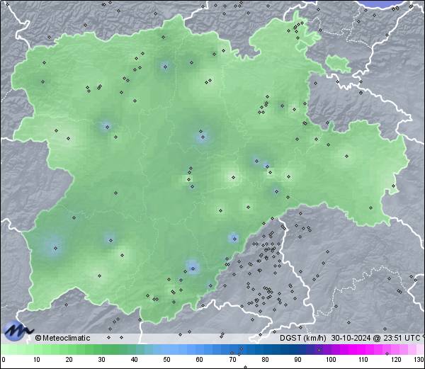Select the scale label 30
The width and height of the screenshot is (425, 369).
tap(101, 360)
